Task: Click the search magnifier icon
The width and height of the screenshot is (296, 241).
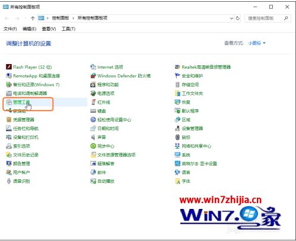Action: (x=286, y=18)
